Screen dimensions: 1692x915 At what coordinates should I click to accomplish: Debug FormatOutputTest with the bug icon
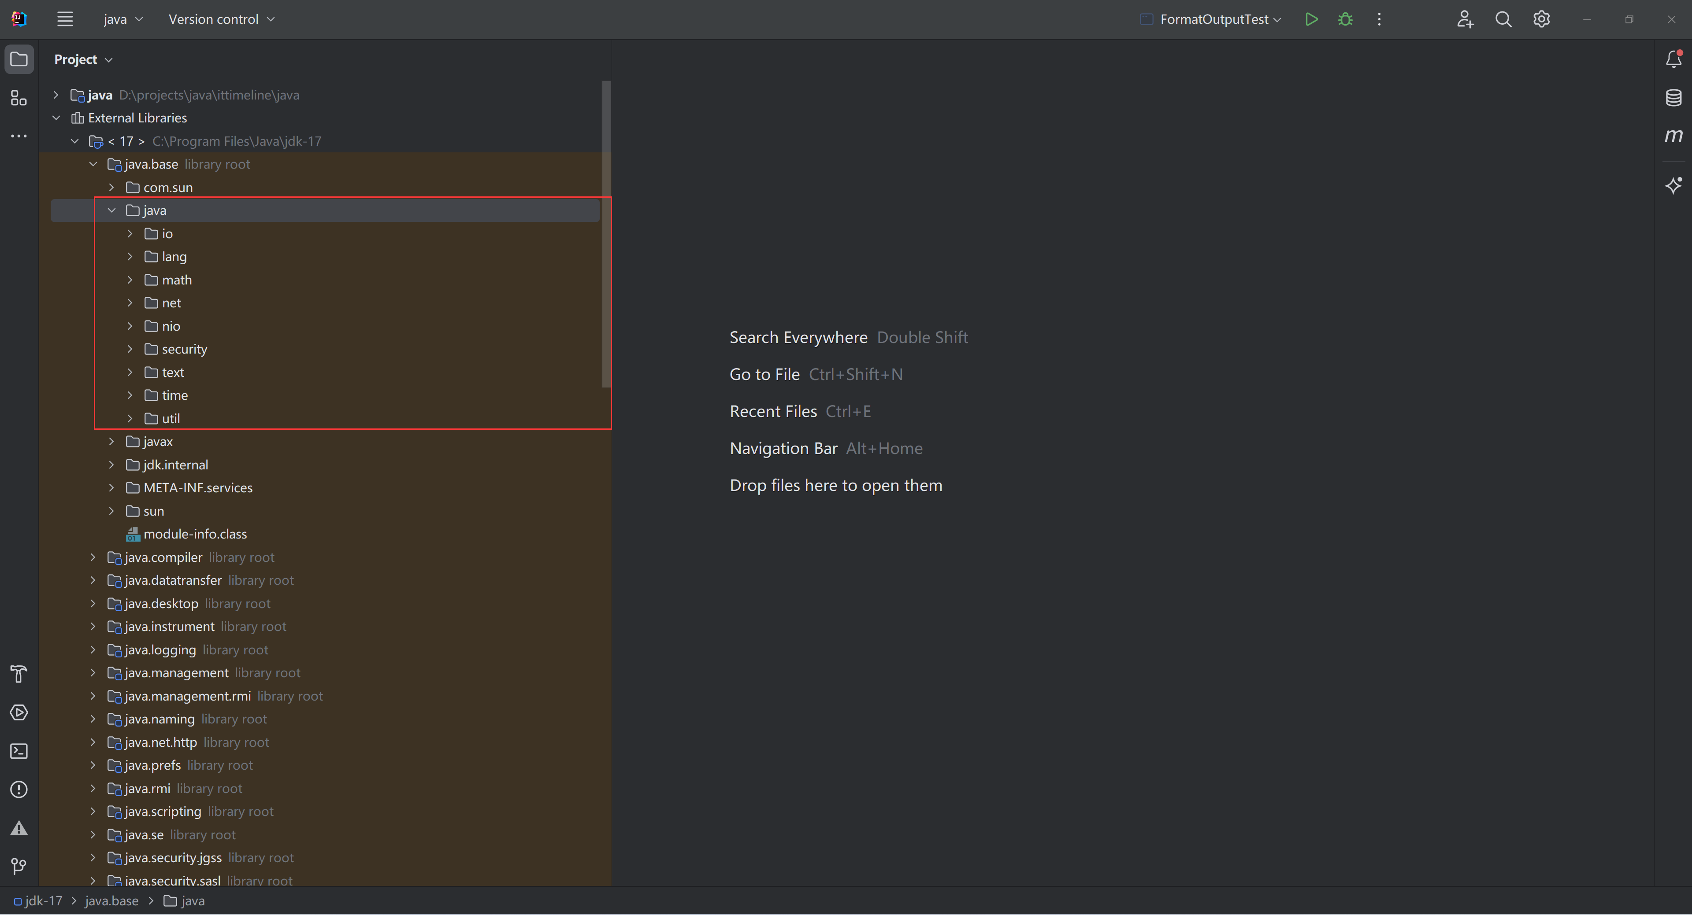1345,19
